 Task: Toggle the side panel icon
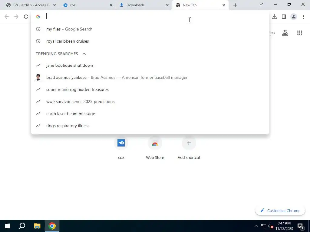(284, 17)
